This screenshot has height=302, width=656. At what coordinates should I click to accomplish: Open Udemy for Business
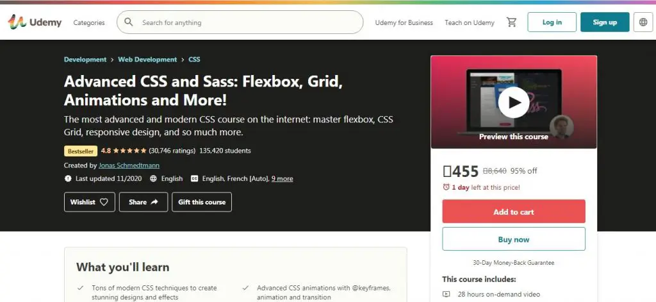404,22
